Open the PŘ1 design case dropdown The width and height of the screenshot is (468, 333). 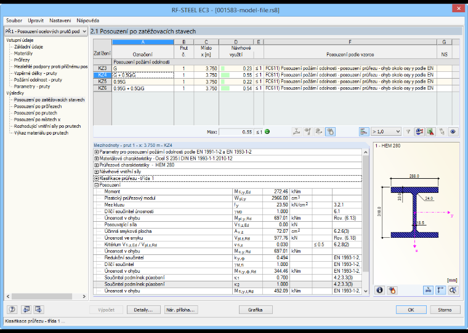click(x=46, y=31)
